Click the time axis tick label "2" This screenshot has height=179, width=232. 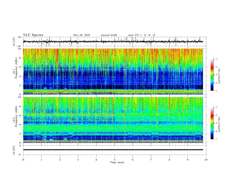(60, 160)
